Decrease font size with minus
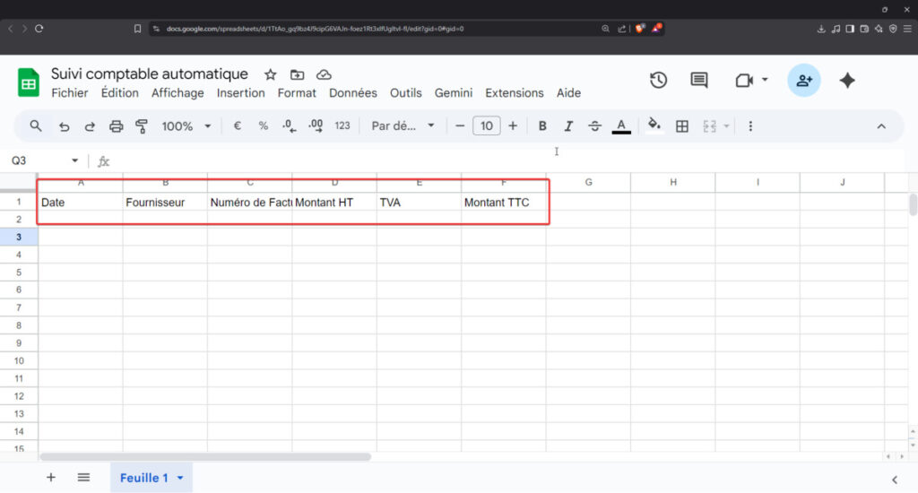 460,125
